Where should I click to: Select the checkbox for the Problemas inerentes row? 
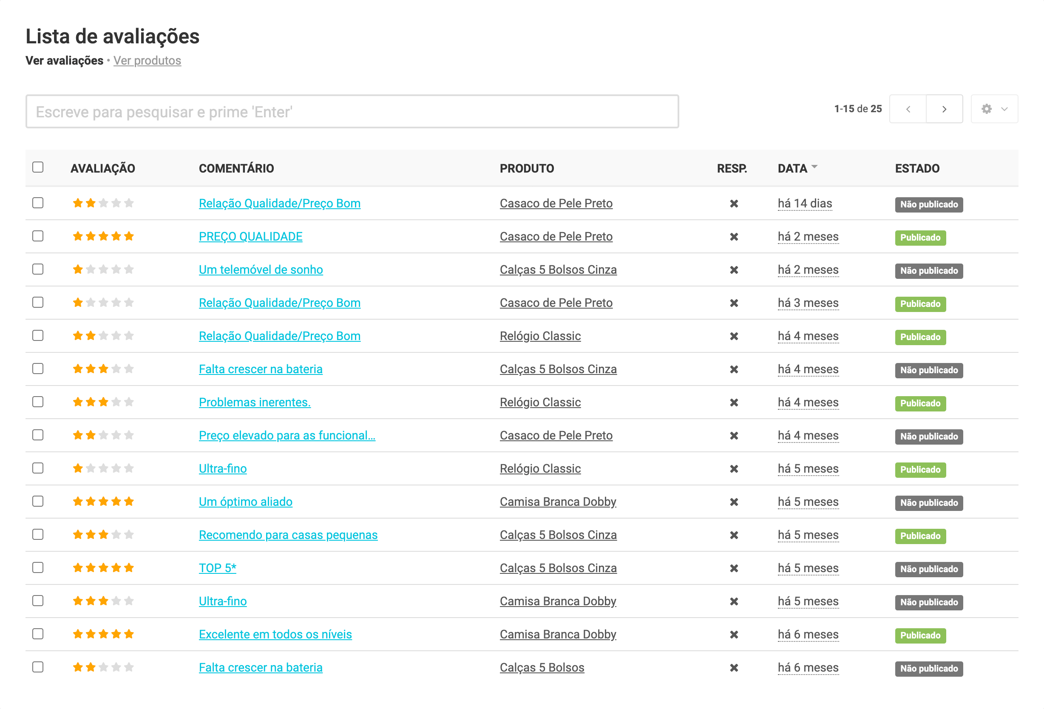click(38, 402)
